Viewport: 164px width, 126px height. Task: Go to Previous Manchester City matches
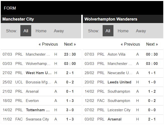(x=48, y=44)
